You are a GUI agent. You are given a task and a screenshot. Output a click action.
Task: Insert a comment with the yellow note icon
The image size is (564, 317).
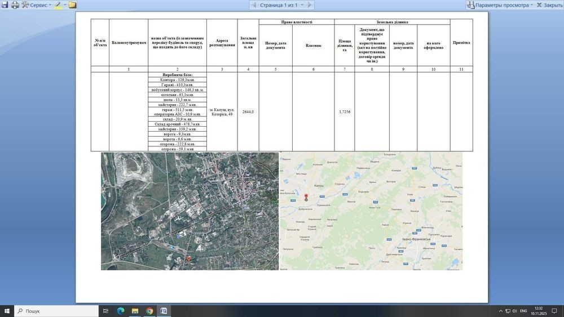[x=72, y=5]
